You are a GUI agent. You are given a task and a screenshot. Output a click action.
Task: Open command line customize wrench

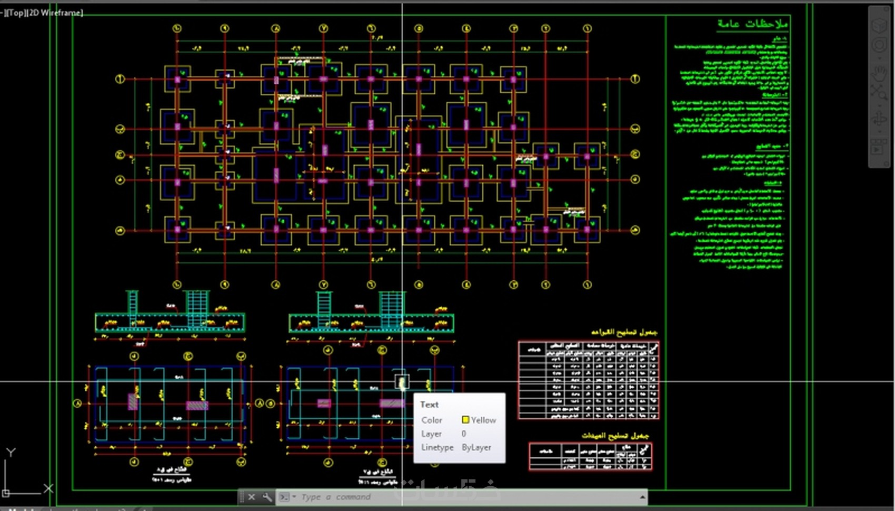pyautogui.click(x=267, y=497)
